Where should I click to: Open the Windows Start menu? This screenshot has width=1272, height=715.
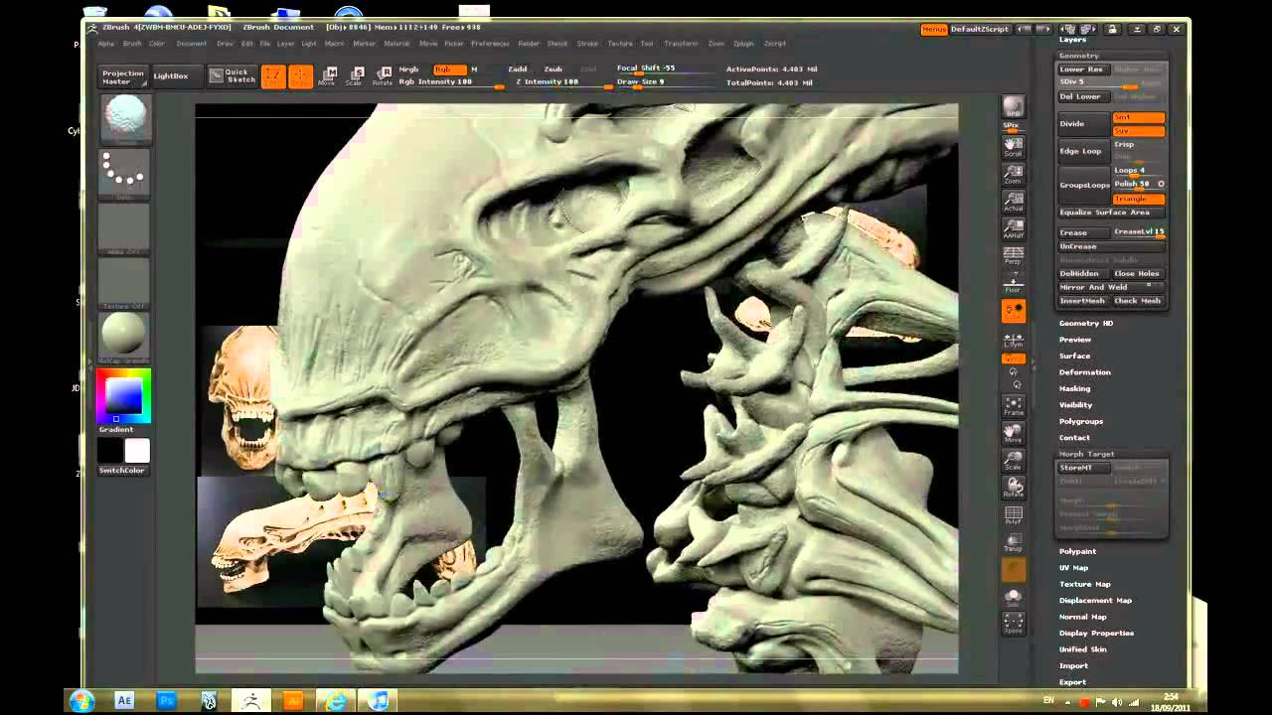tap(81, 700)
